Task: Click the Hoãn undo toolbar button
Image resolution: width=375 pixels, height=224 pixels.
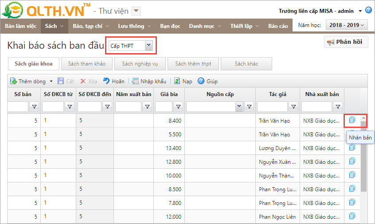Action: tap(114, 81)
